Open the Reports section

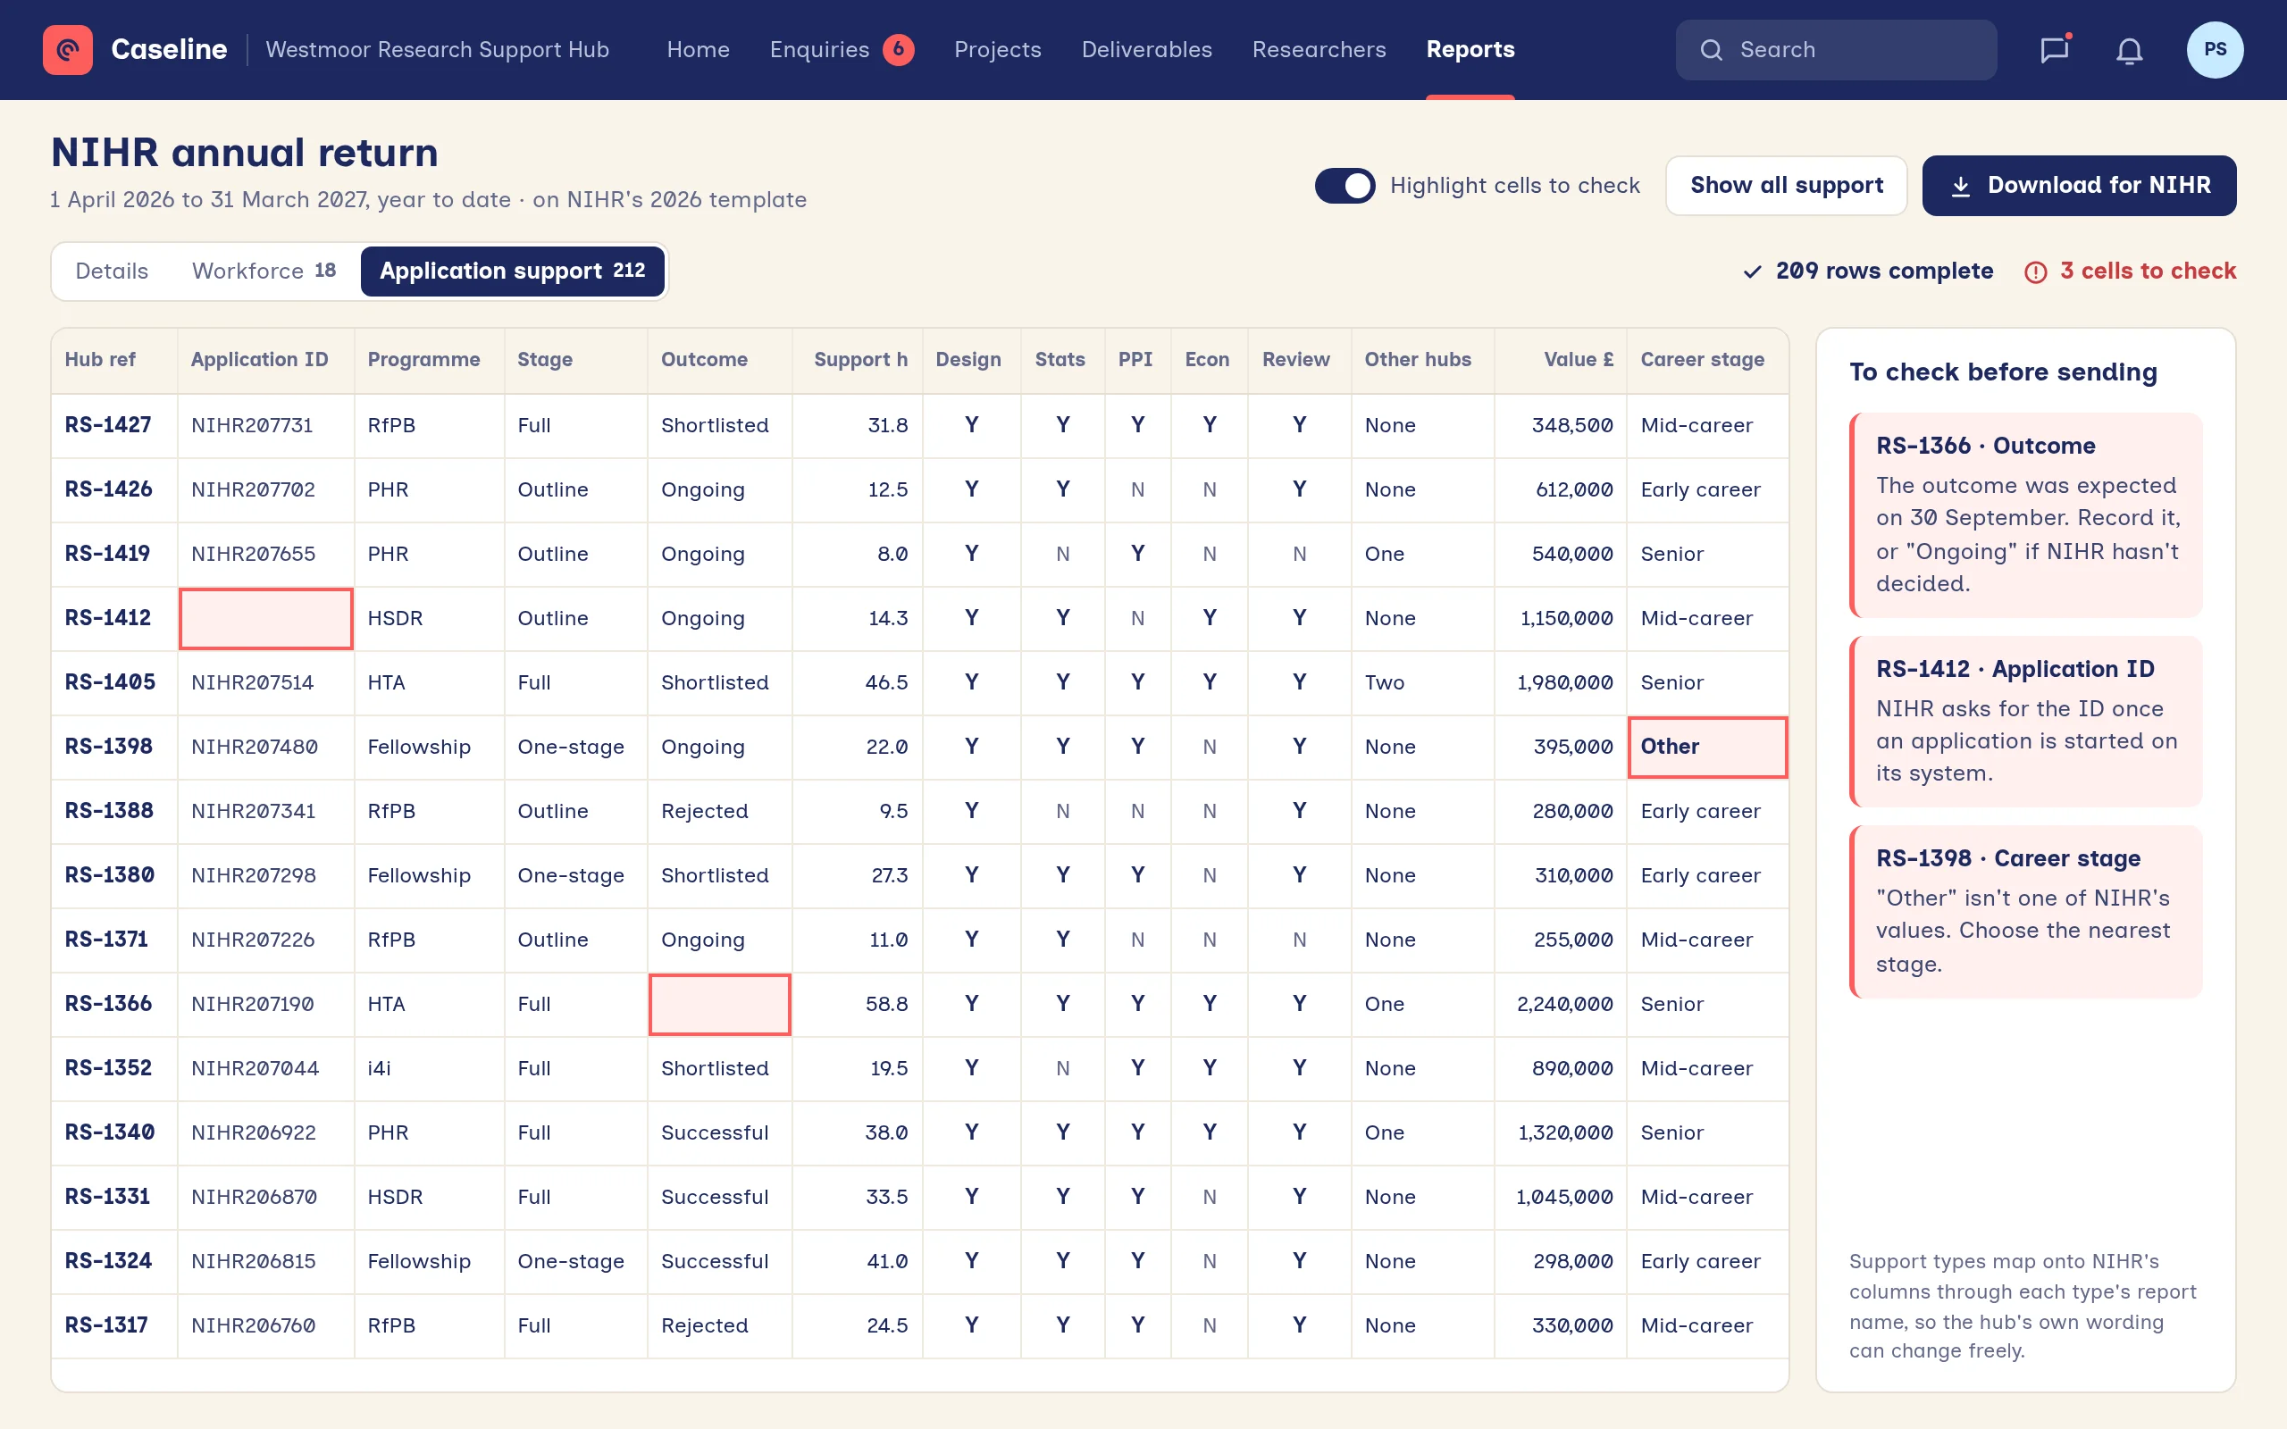(1470, 49)
